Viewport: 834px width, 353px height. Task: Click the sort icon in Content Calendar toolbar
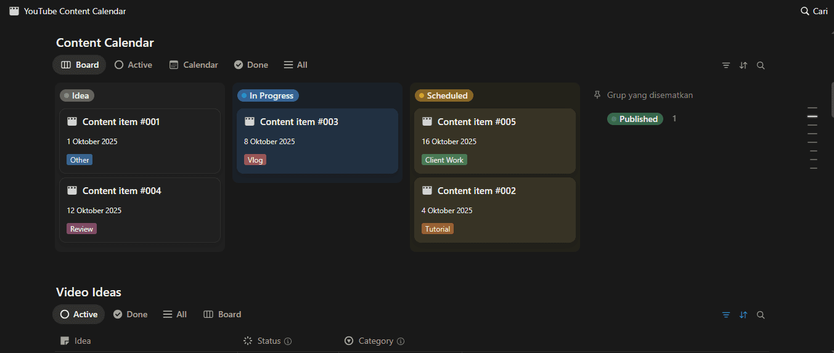743,65
